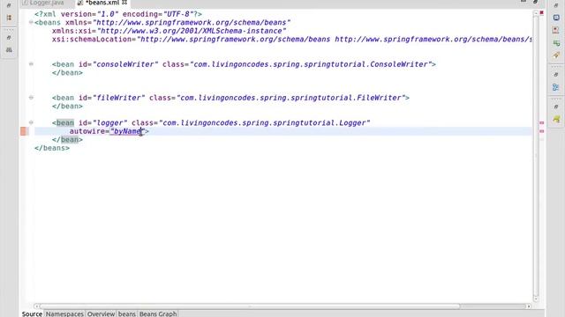Screen dimensions: 565x317
Task: Place cursor in the "byName" autowire value
Action: pos(127,131)
